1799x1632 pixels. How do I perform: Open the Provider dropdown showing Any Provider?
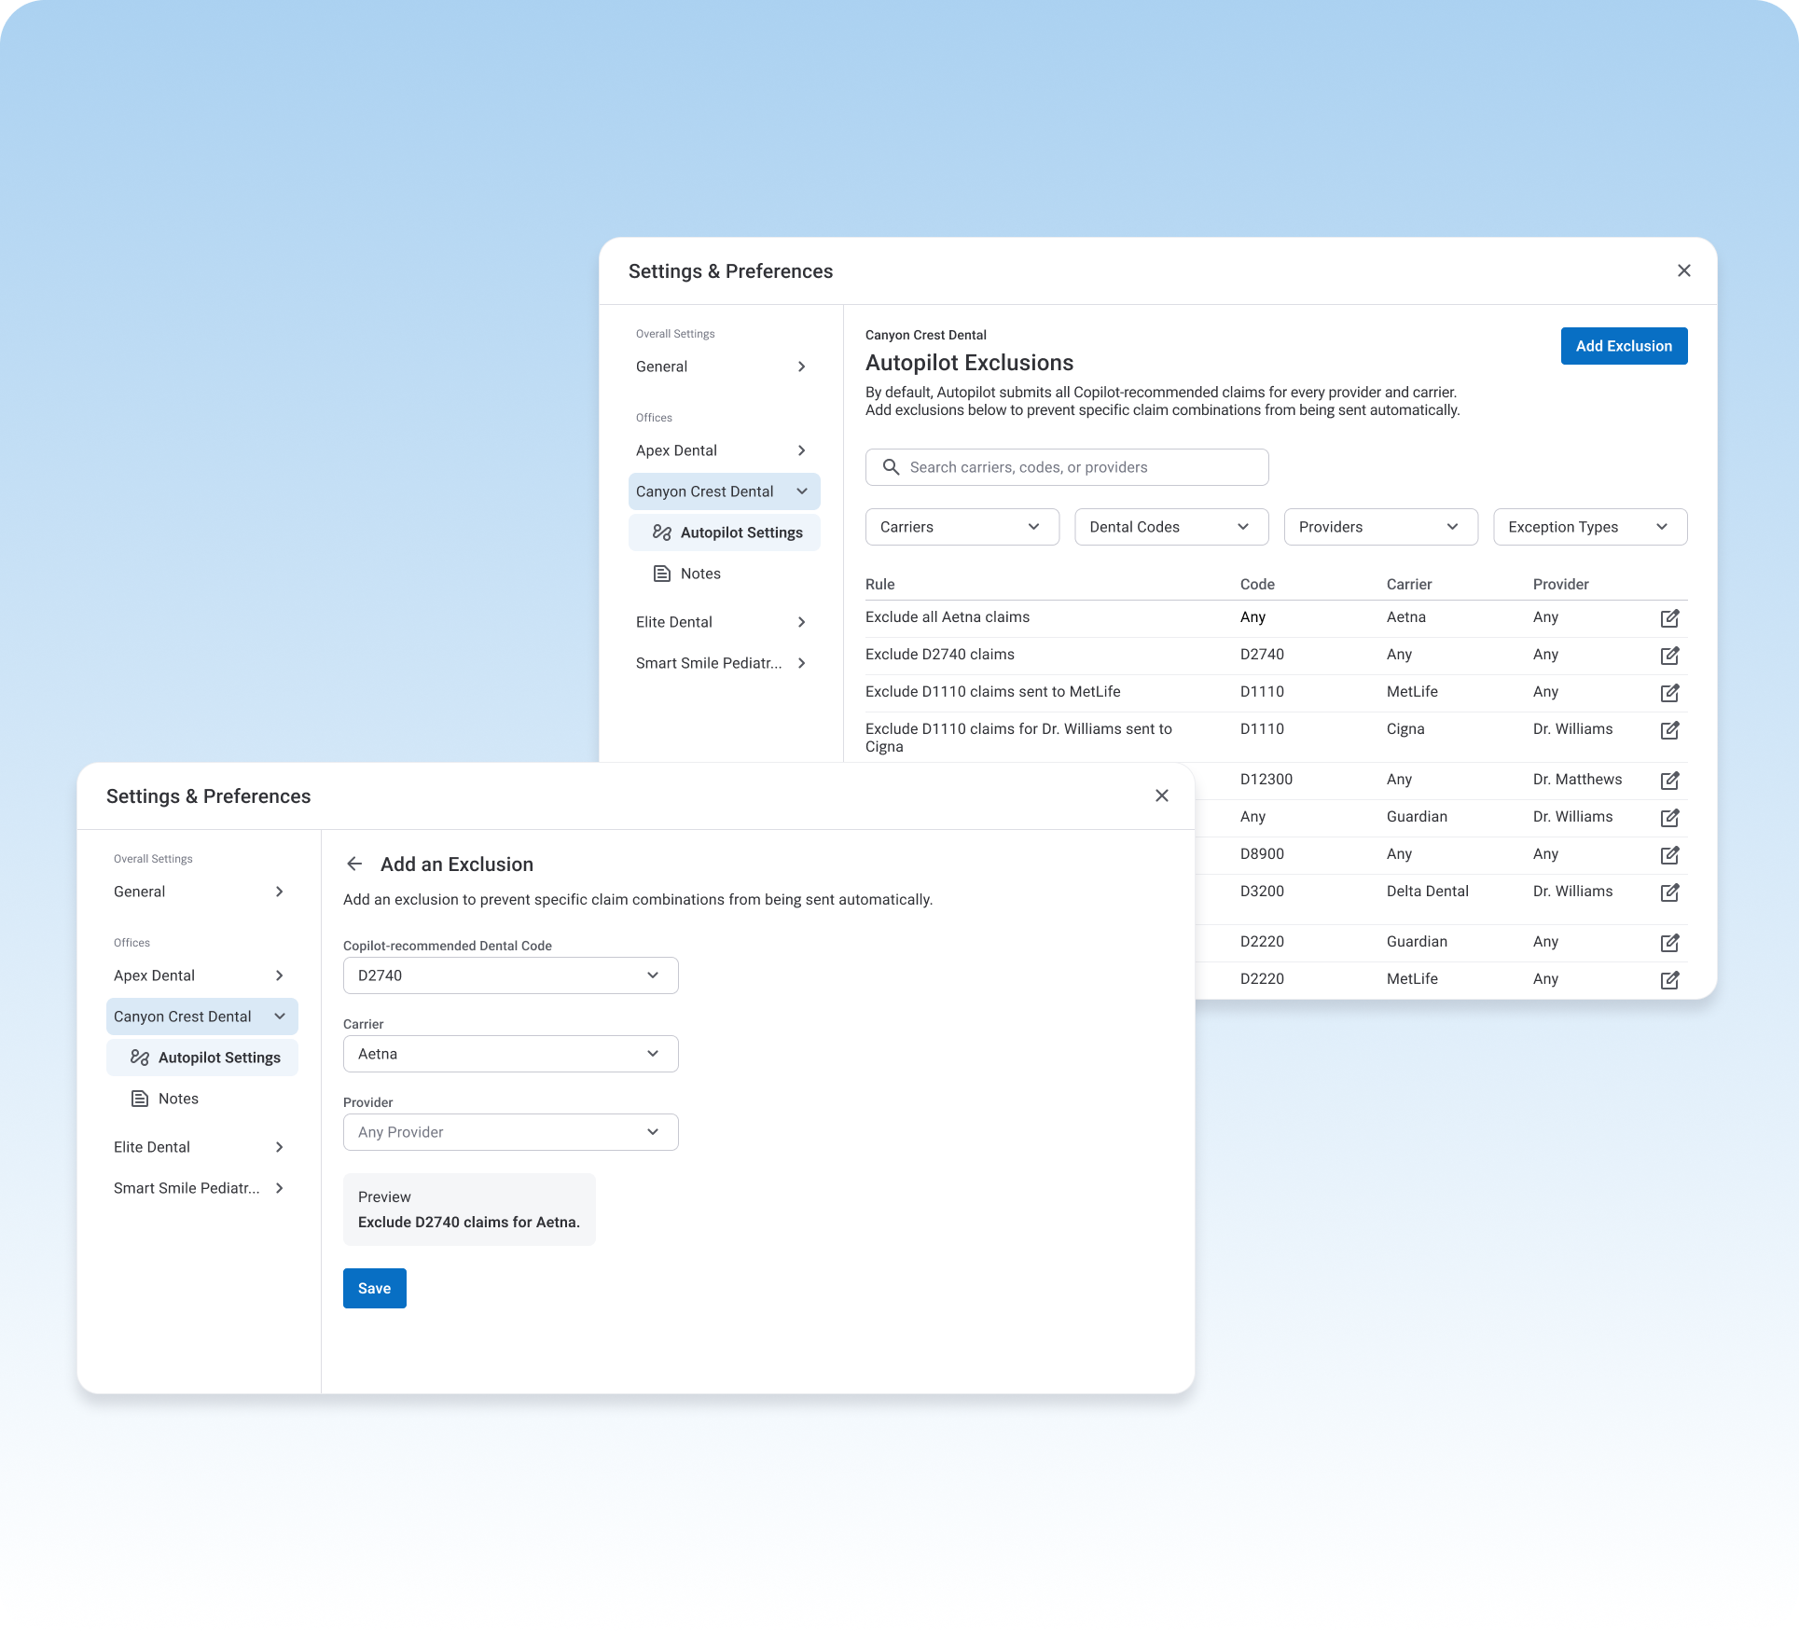pos(511,1132)
